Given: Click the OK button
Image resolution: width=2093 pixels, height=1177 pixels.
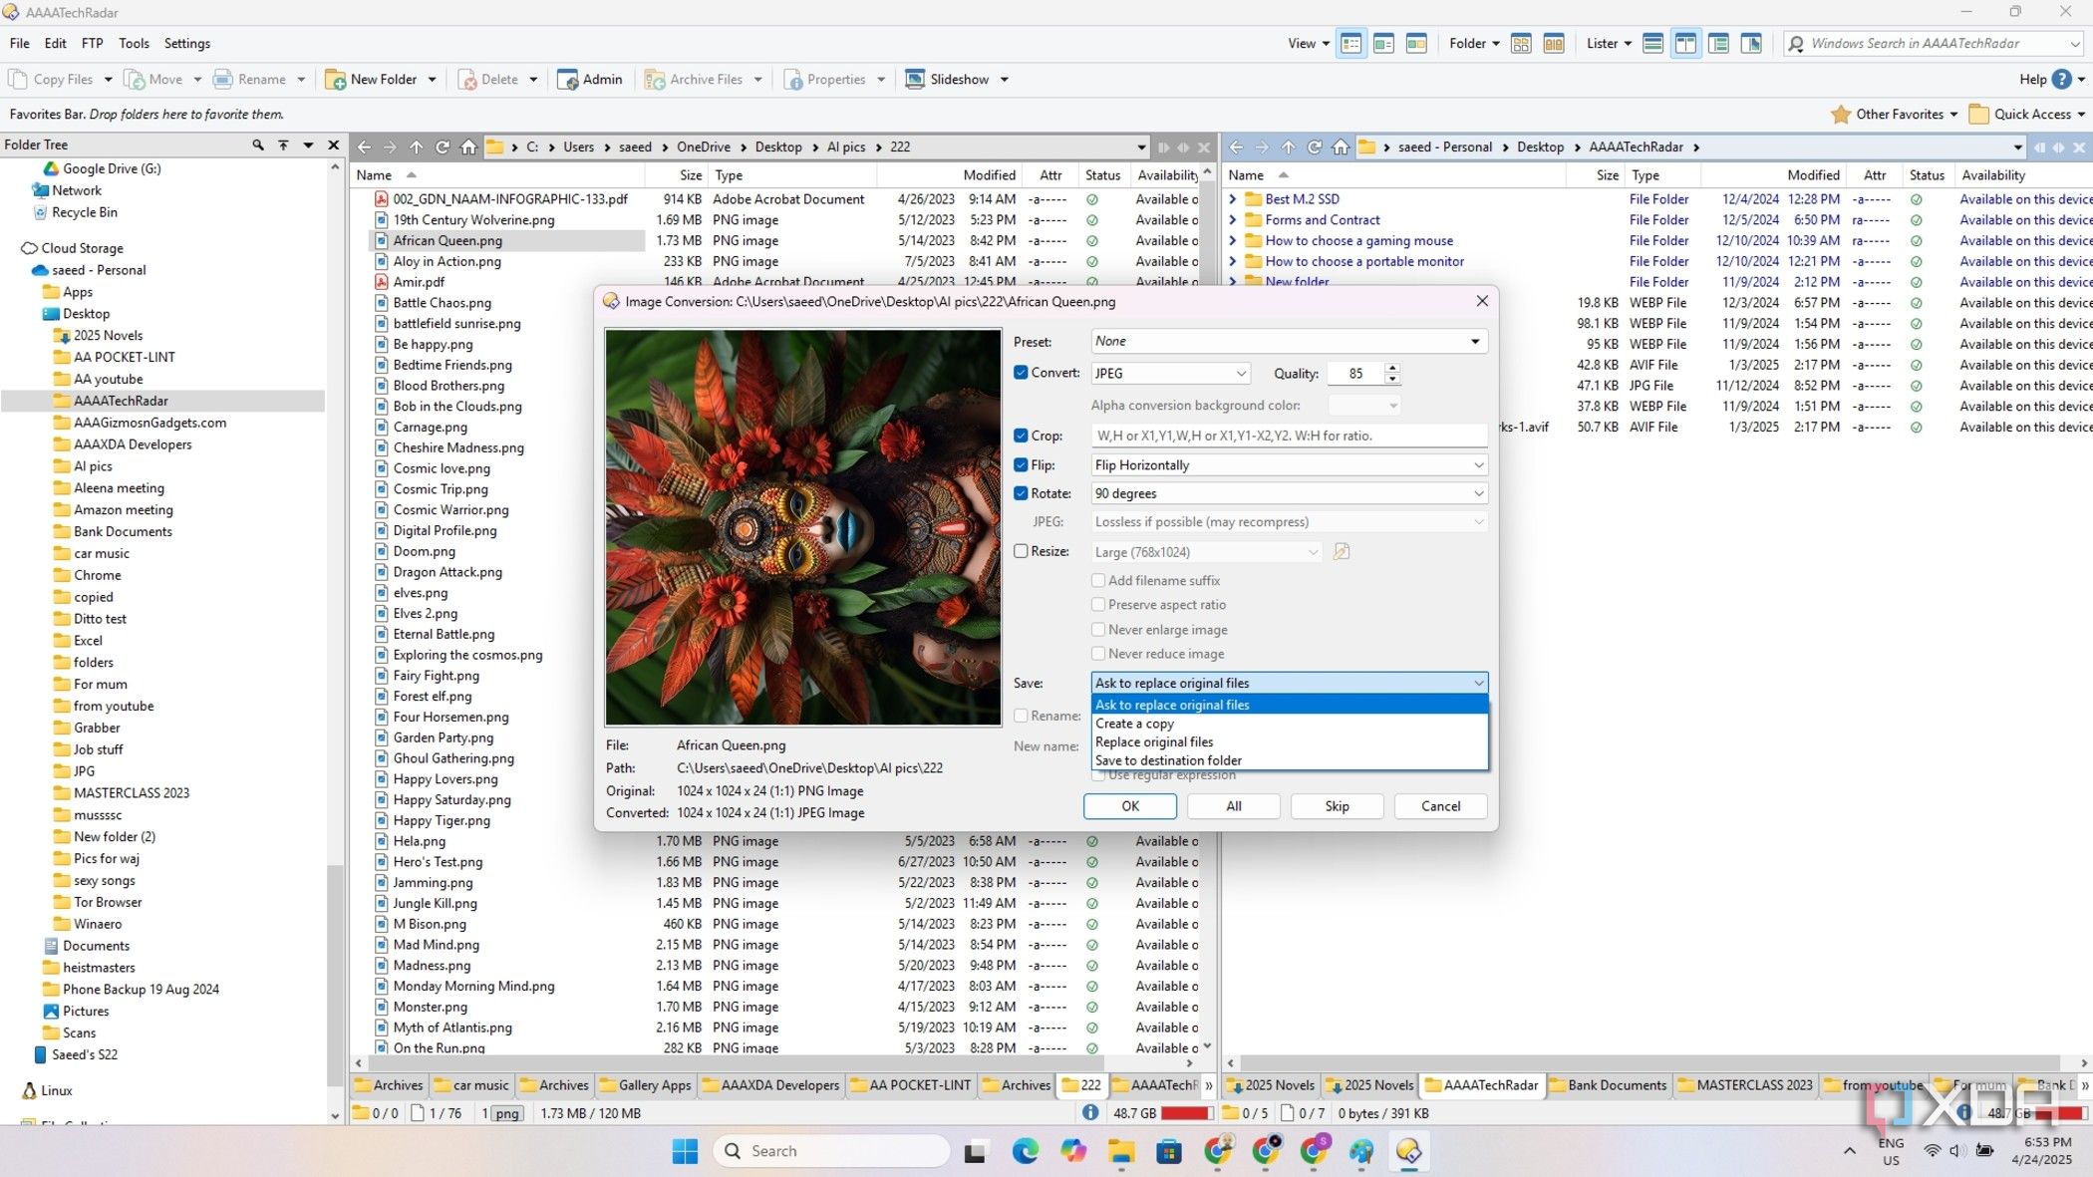Looking at the screenshot, I should coord(1130,805).
